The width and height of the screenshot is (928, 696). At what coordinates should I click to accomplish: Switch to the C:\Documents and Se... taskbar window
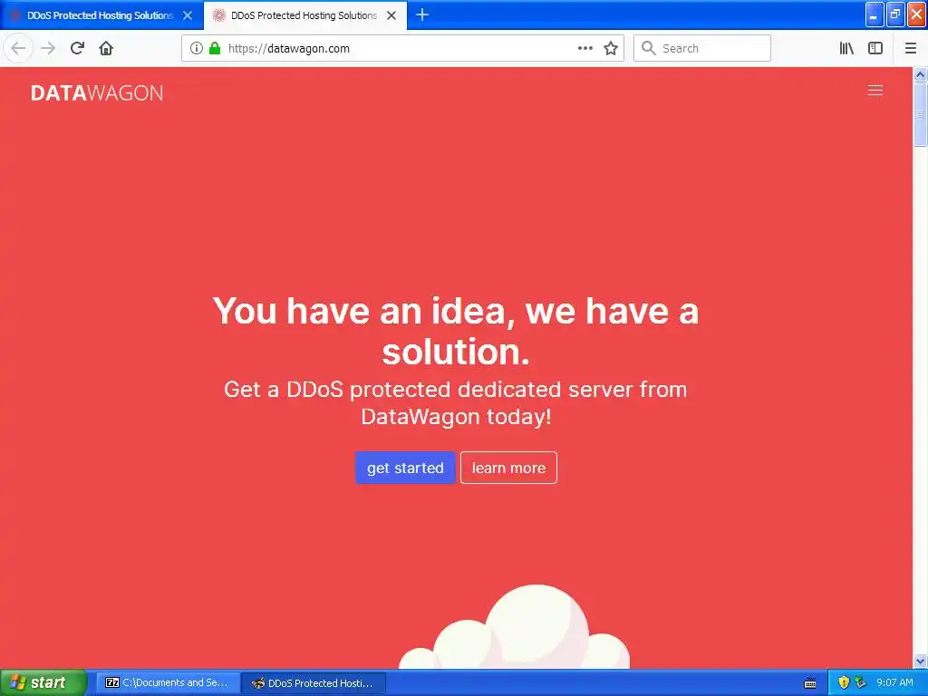(x=168, y=682)
